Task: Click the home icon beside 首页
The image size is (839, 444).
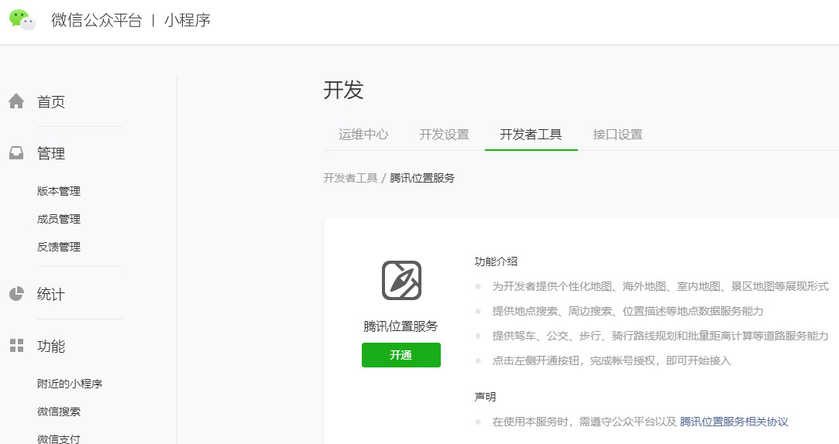Action: pos(16,101)
